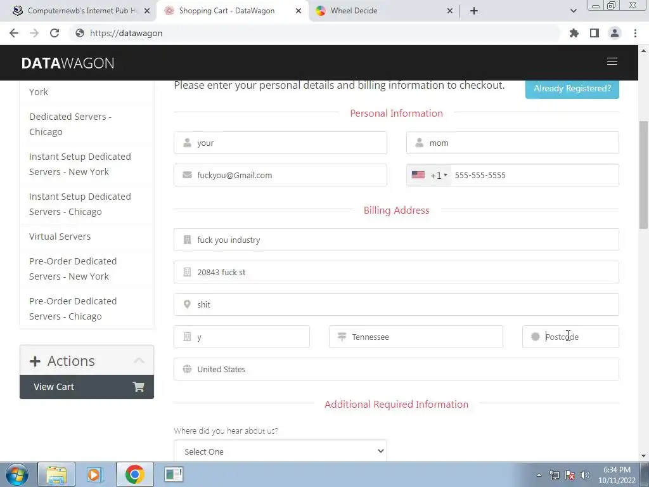
Task: Click the shopping cart icon in View Cart
Action: coord(138,387)
